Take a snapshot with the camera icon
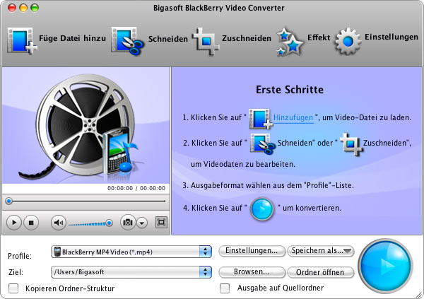The image size is (424, 299). (128, 223)
